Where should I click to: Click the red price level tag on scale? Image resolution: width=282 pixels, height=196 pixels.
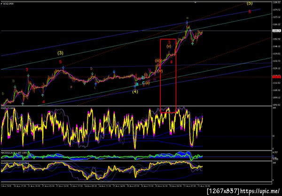(277, 77)
